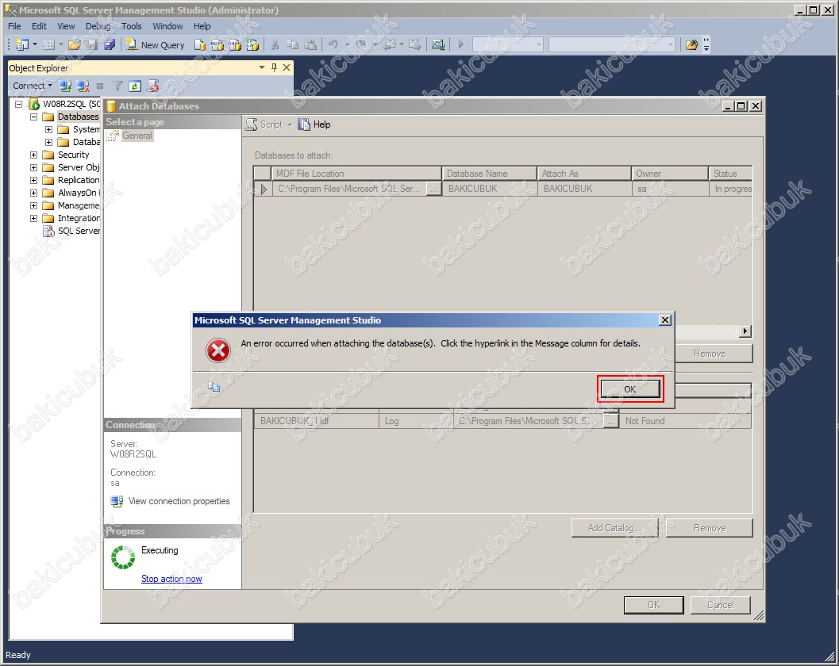Image resolution: width=839 pixels, height=666 pixels.
Task: Open the View menu
Action: click(x=67, y=26)
